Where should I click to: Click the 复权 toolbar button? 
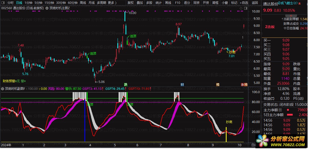(131, 3)
